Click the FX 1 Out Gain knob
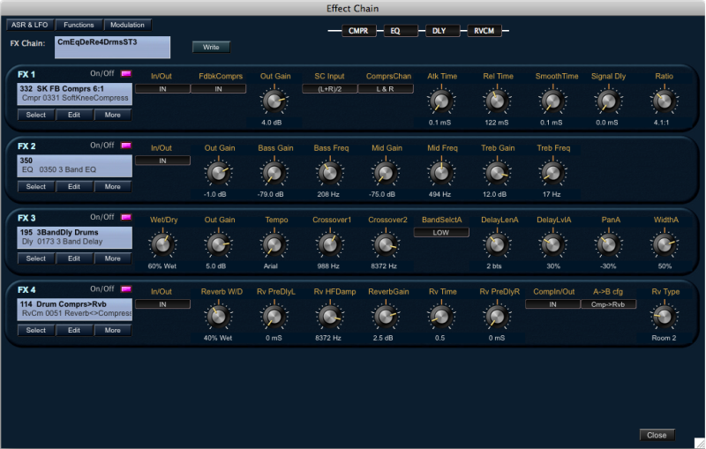The image size is (706, 449). 275,102
